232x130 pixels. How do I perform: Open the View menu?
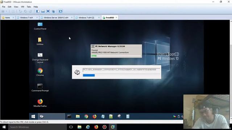pos(16,7)
